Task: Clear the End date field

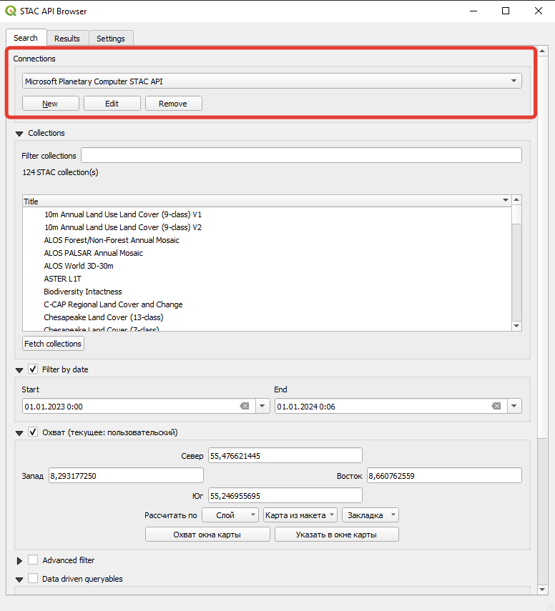Action: 496,406
